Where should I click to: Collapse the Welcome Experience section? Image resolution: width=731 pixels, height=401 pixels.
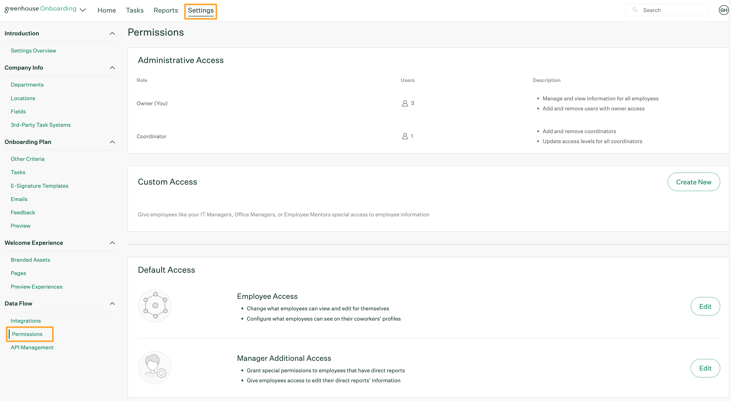click(x=112, y=243)
